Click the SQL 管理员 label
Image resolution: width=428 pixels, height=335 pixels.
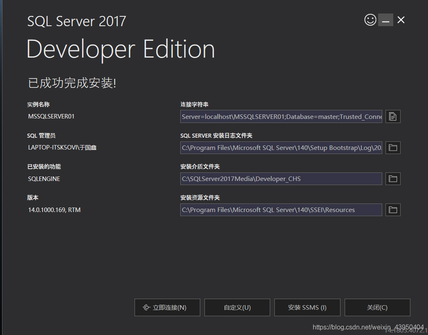pos(41,136)
